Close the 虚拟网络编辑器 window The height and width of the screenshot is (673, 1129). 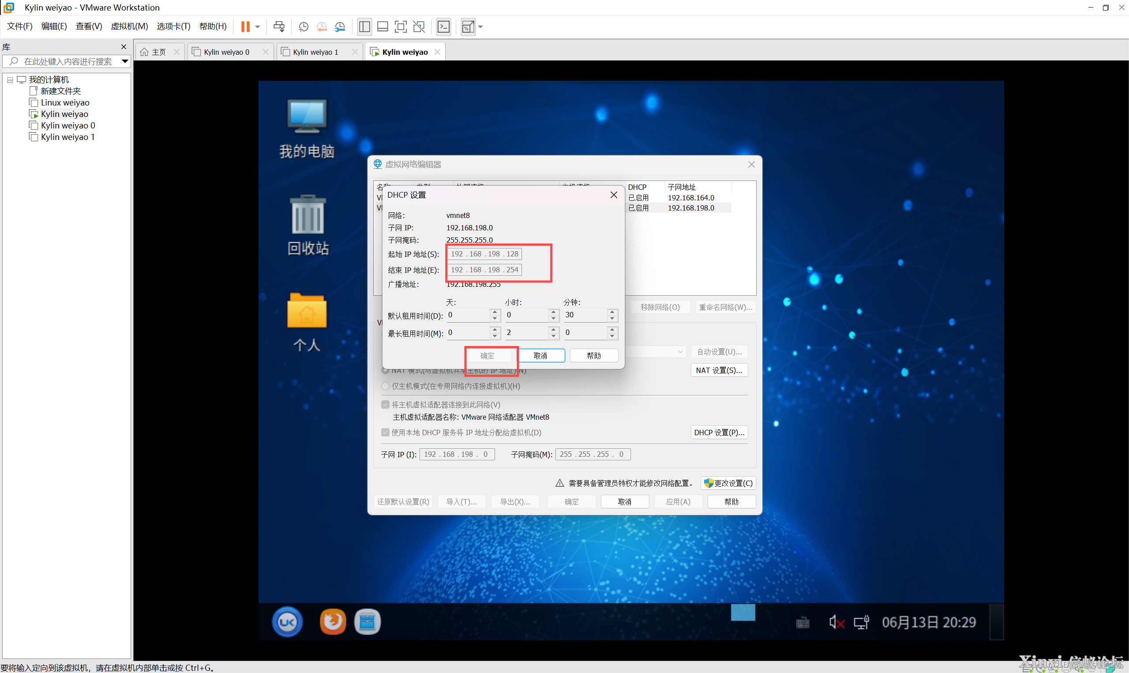pyautogui.click(x=751, y=164)
